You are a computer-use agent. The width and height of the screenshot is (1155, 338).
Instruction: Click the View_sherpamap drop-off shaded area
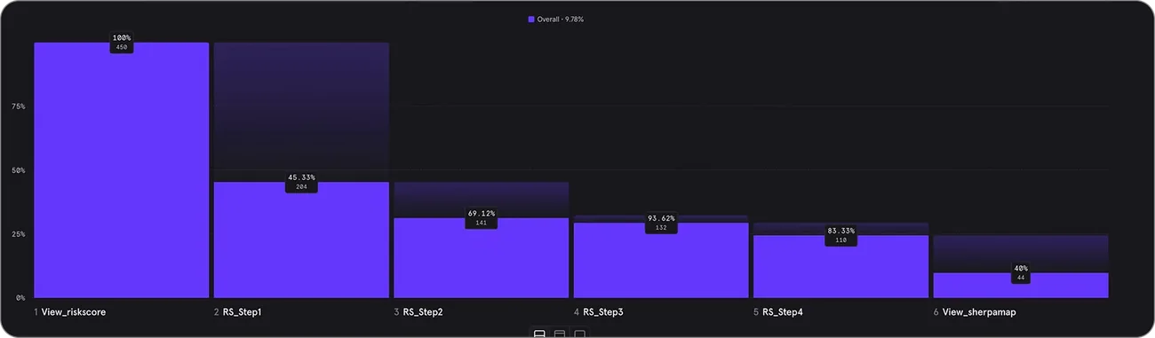1020,254
